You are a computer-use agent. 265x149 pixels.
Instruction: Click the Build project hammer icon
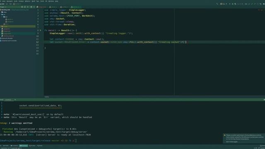click(217, 4)
